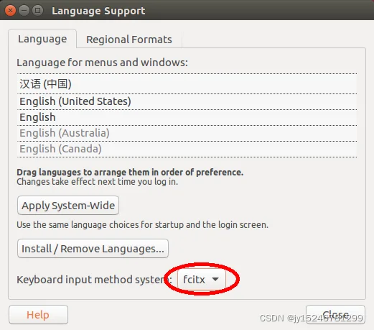
Task: Click the 'Drag languages to arrange' hint text
Action: (130, 173)
